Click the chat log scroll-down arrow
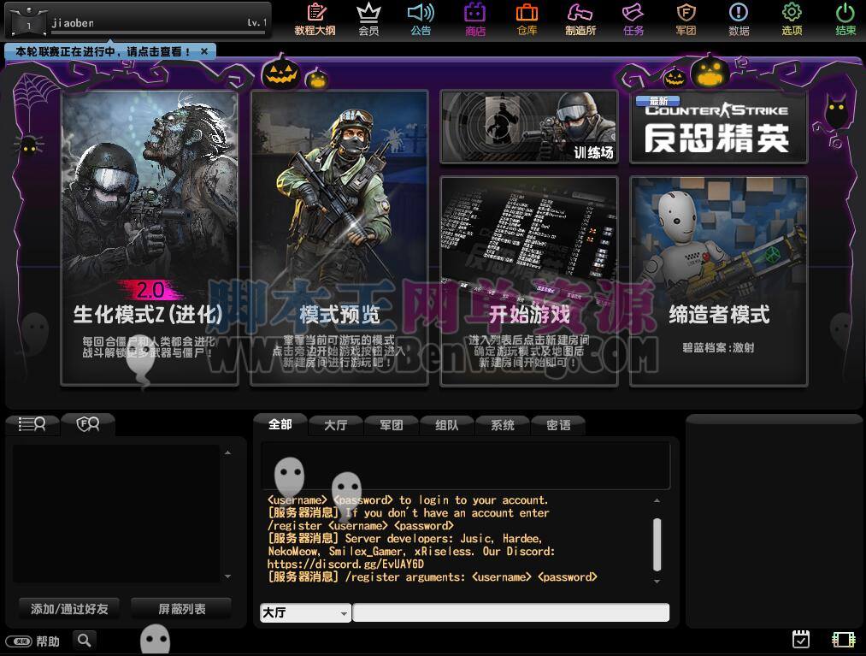 [657, 581]
